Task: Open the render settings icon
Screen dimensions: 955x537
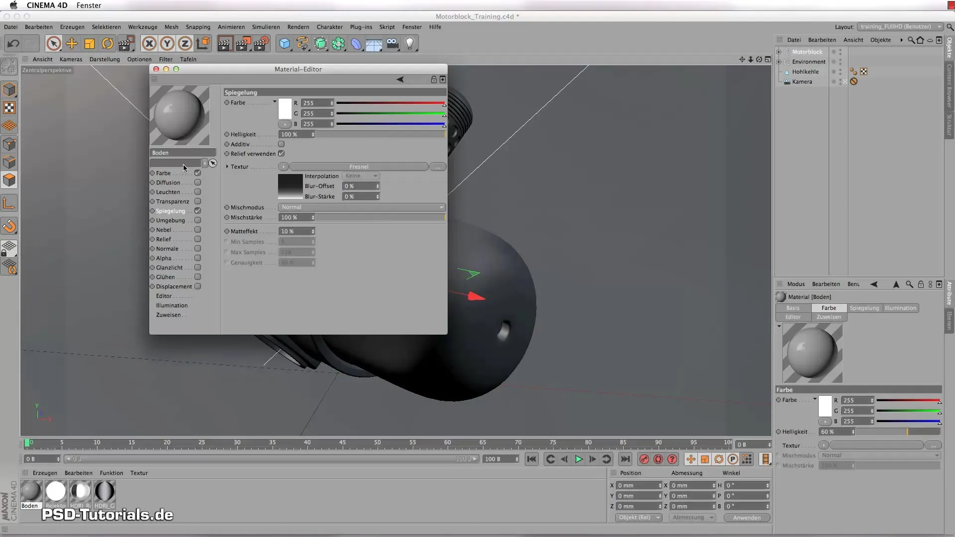Action: tap(262, 44)
